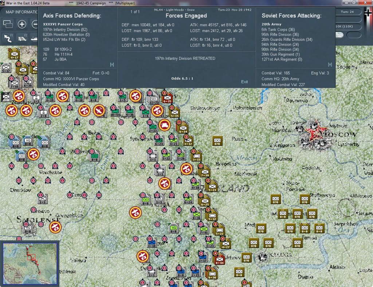Click the 1271st AA Regiment (0) entry
This screenshot has height=287, width=373.
[282, 59]
